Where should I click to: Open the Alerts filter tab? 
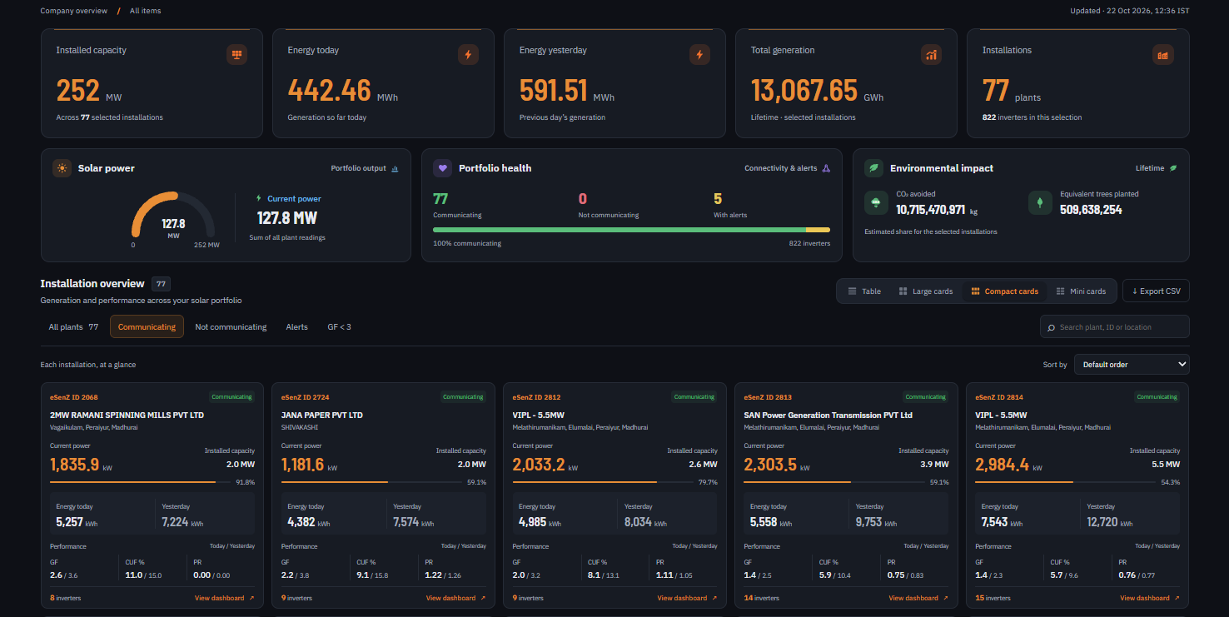296,327
